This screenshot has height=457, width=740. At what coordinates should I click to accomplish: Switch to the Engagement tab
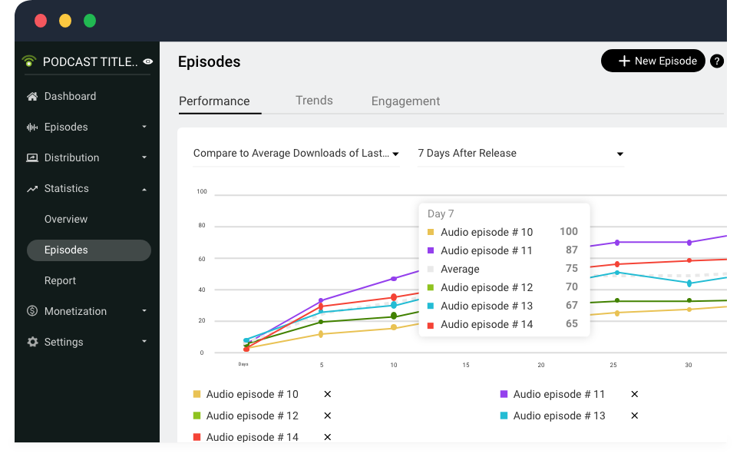click(405, 101)
